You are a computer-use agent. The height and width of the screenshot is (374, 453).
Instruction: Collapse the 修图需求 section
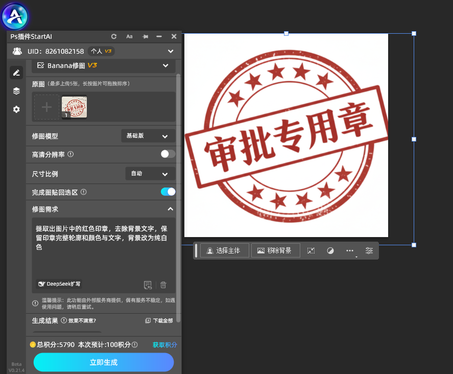(170, 208)
